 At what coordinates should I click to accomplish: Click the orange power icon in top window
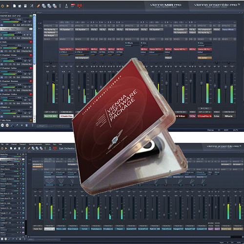click(x=2, y=6)
